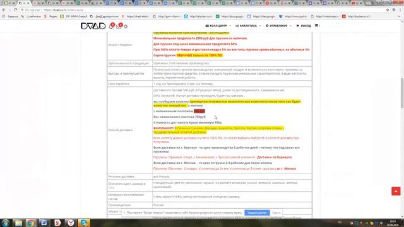This screenshot has height=227, width=404.
Task: Reload the page with the refresh icon
Action: tap(15, 10)
